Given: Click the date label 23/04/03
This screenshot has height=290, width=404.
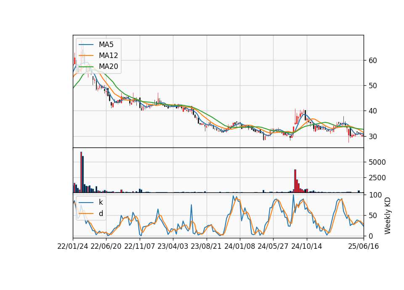Looking at the screenshot, I should [173, 246].
